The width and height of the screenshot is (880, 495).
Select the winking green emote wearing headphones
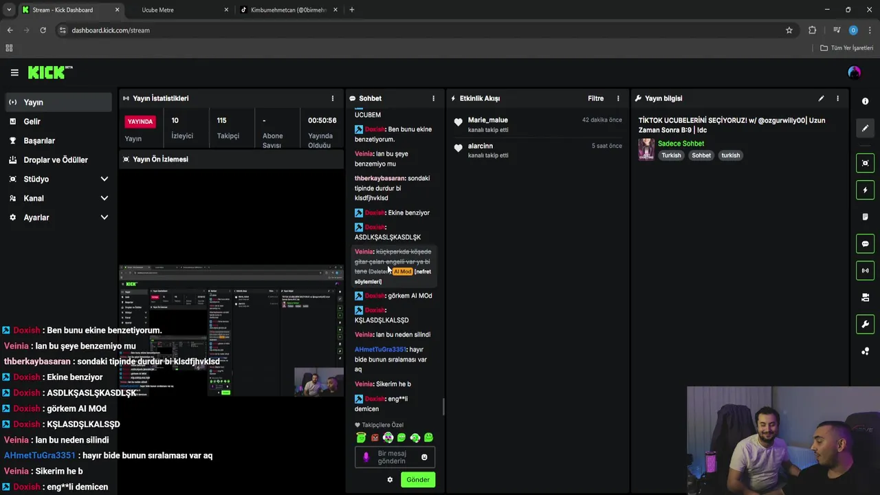[x=415, y=437]
